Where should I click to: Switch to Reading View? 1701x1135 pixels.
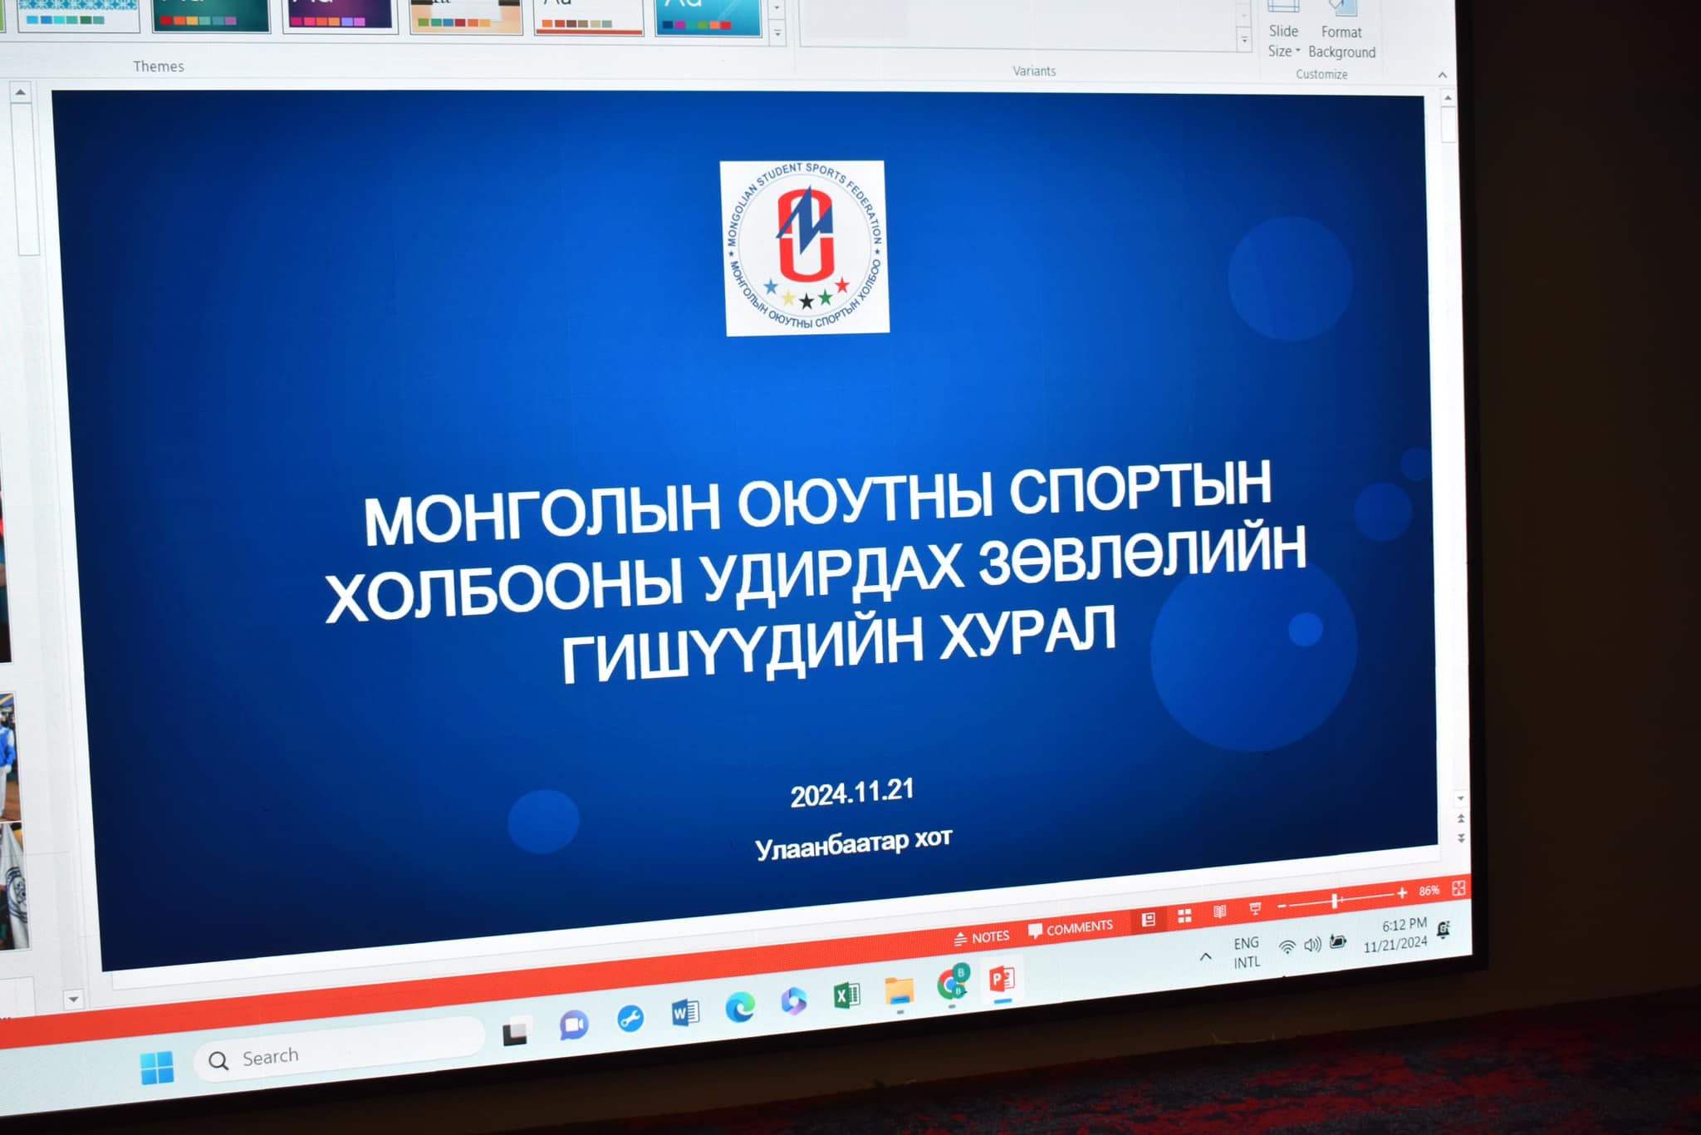[x=1219, y=911]
